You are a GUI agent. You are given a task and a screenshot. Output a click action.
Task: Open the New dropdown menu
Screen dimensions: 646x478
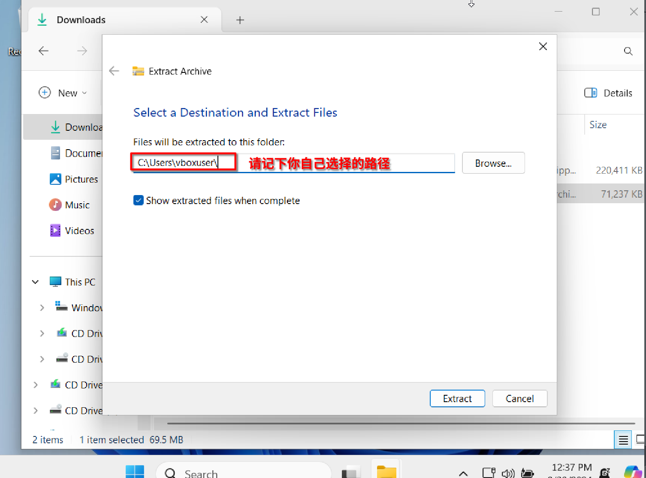point(63,93)
